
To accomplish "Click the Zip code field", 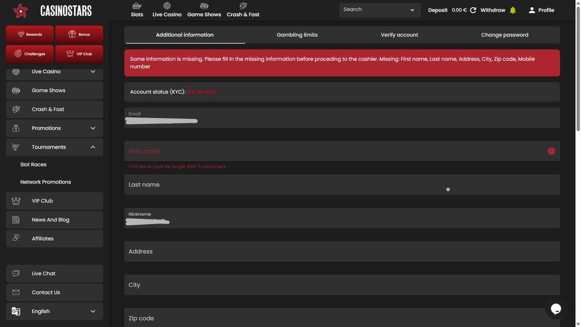I will point(342,317).
